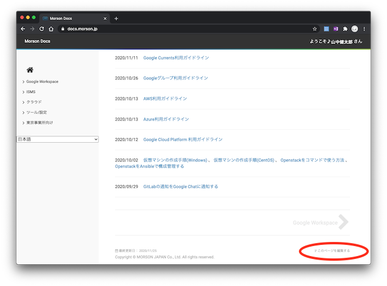
Task: Expand the ツール/設定 sidebar section
Action: [36, 112]
